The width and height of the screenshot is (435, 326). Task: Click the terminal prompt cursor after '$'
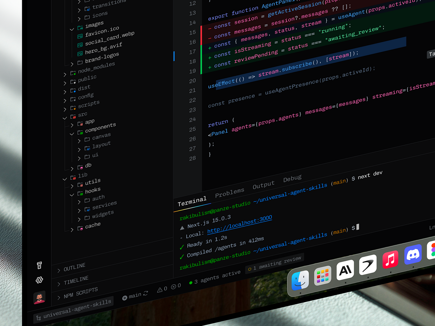pos(357,227)
